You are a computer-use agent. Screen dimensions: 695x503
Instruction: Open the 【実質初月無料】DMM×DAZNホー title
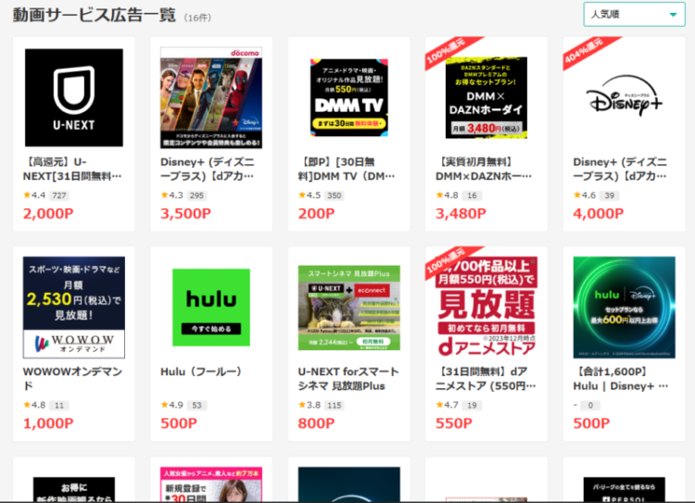click(x=484, y=169)
